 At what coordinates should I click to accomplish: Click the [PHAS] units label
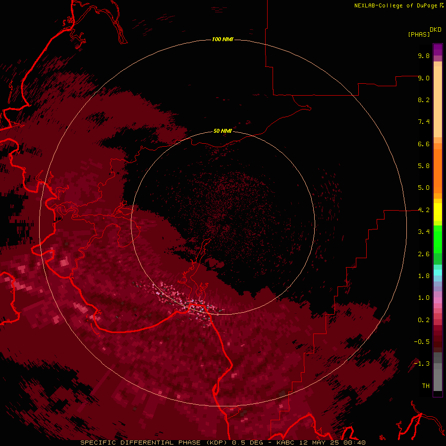419,34
